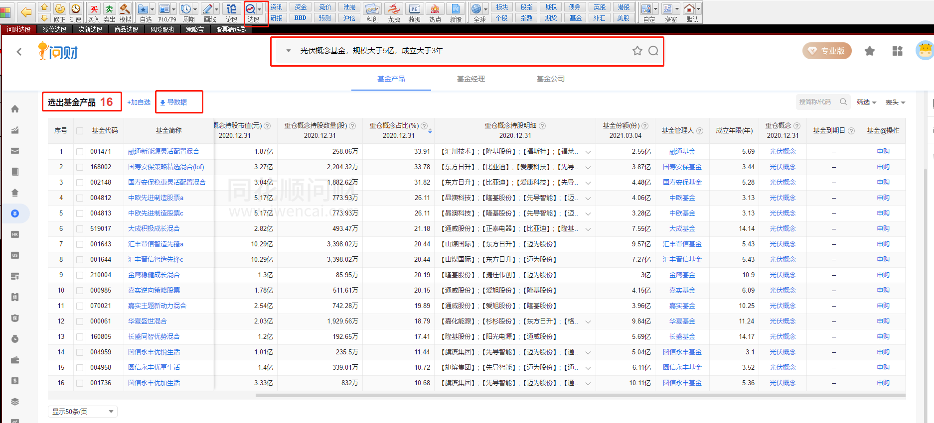
Task: Open the 模拟 simulation trading icon
Action: tap(125, 12)
